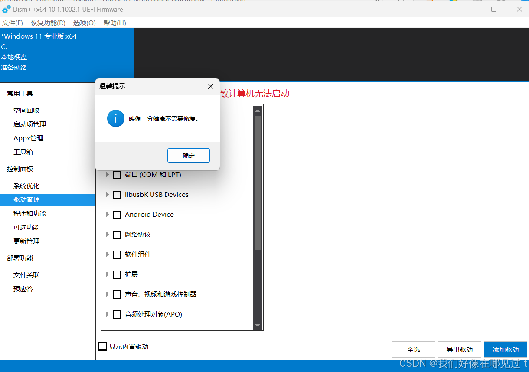The height and width of the screenshot is (372, 529).
Task: Expand the 端口 (COM 和 LPT) node
Action: 108,175
